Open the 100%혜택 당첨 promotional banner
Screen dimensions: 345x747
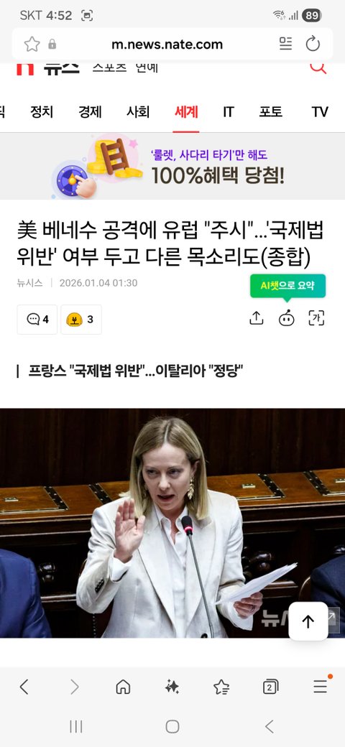point(172,166)
